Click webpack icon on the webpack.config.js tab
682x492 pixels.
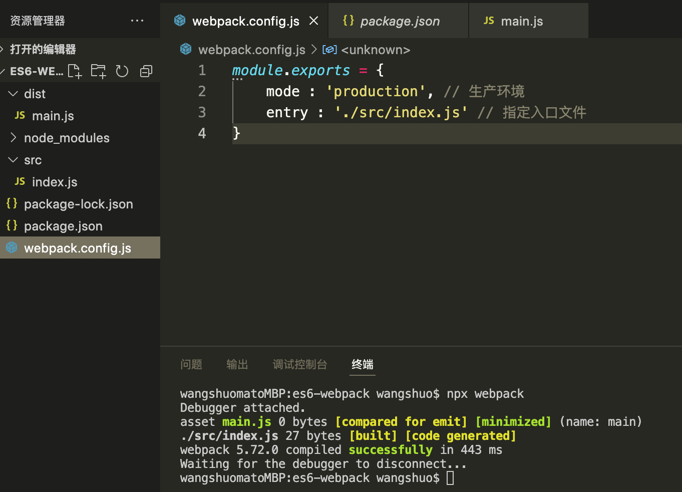point(180,21)
